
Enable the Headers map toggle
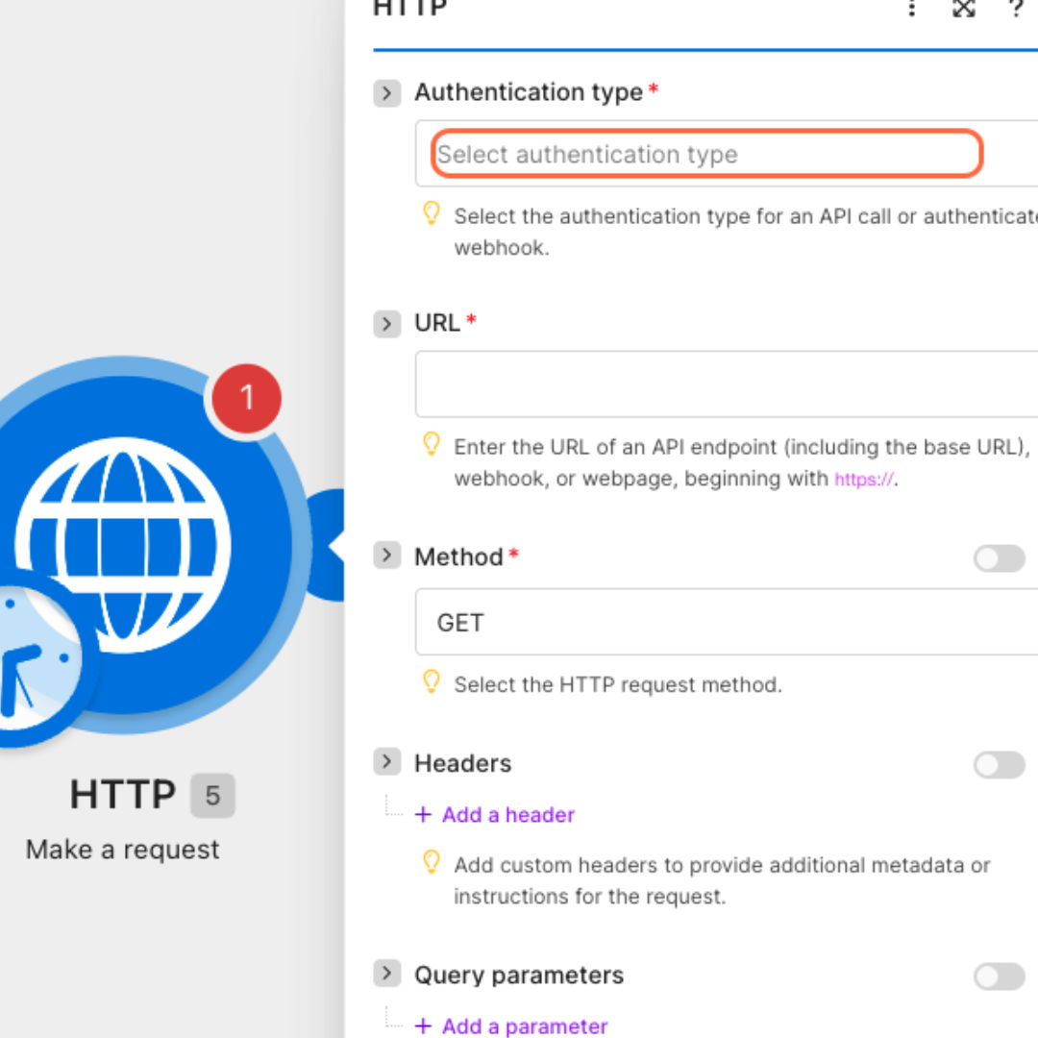(999, 765)
